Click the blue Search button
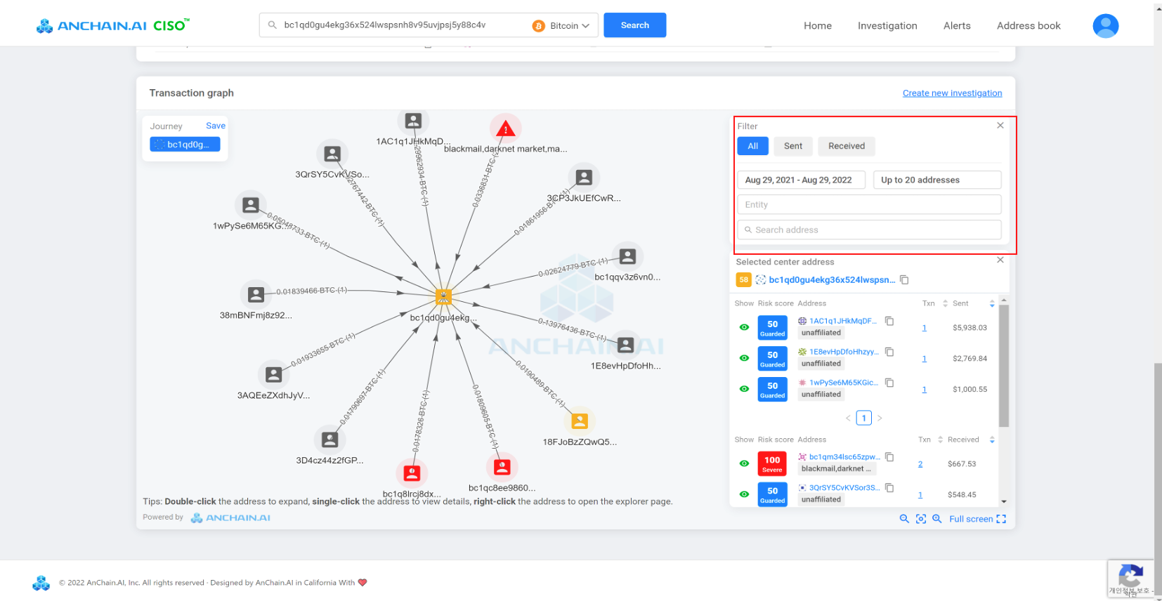This screenshot has width=1162, height=601. coord(635,25)
